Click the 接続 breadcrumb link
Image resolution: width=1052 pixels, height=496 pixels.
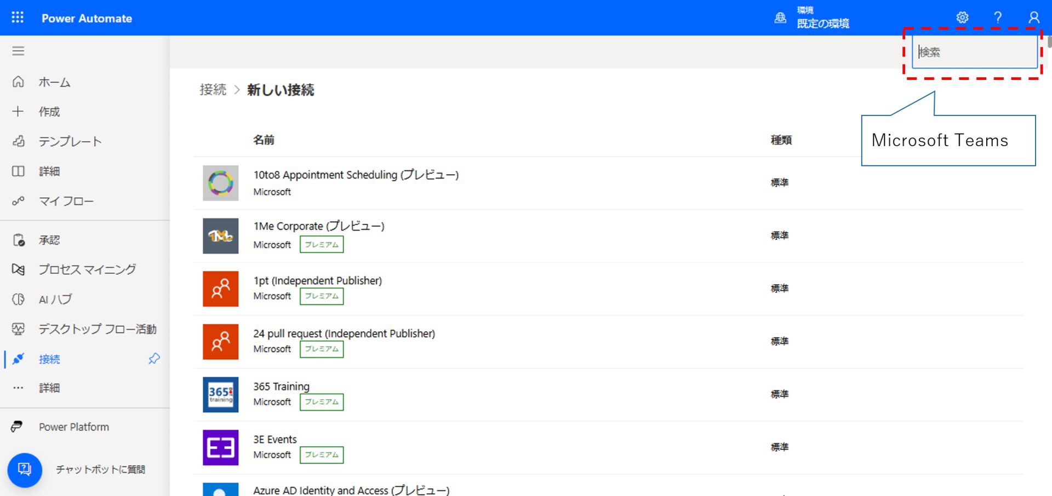pos(213,90)
